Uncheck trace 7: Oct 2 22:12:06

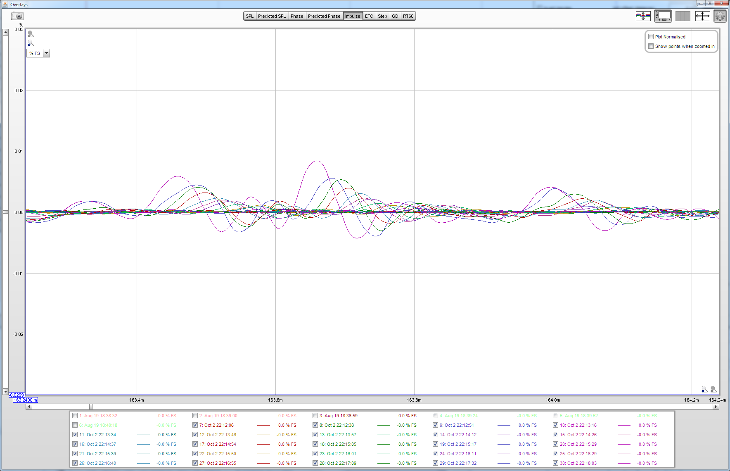point(195,425)
